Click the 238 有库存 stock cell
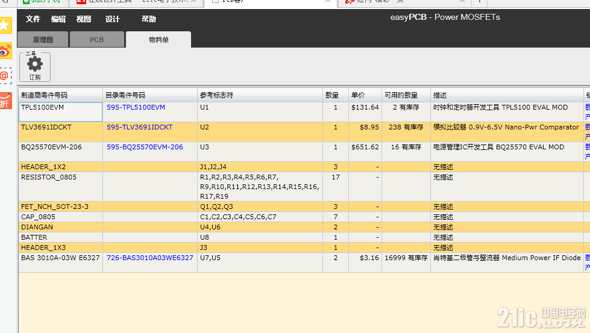Screen dimensions: 590x333 click(x=406, y=132)
